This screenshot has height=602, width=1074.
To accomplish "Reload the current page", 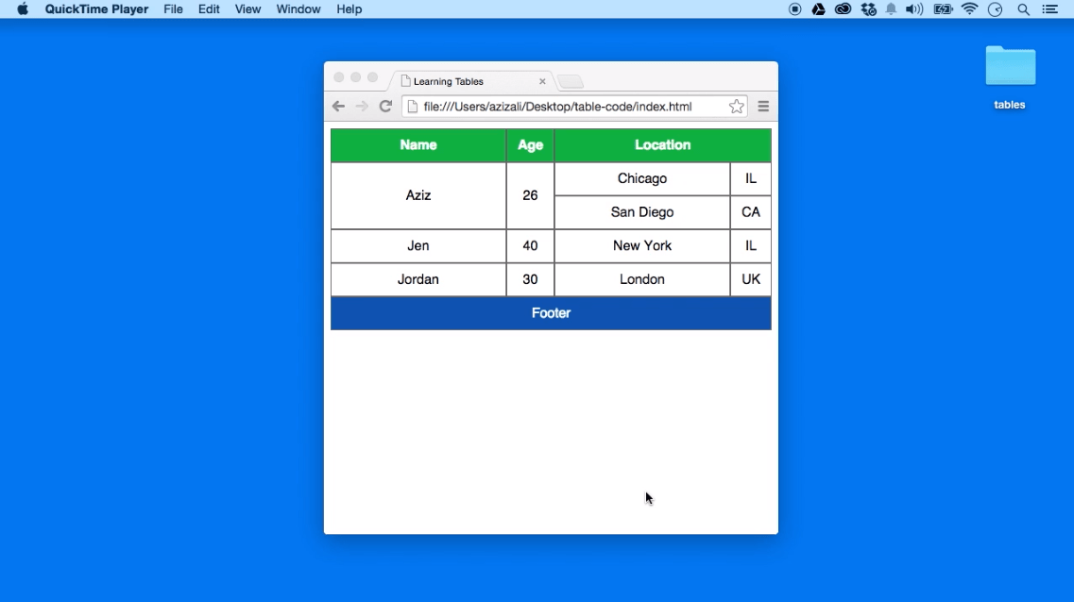I will [385, 106].
